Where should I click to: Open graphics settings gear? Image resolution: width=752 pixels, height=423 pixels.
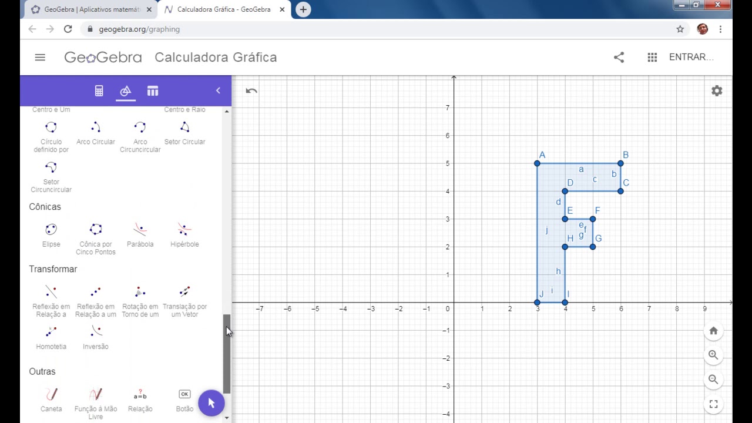pos(717,91)
